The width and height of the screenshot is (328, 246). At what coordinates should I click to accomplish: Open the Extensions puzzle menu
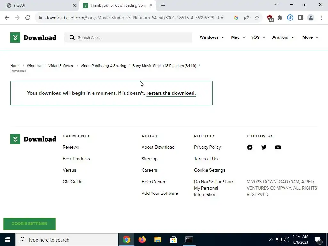[x=280, y=18]
